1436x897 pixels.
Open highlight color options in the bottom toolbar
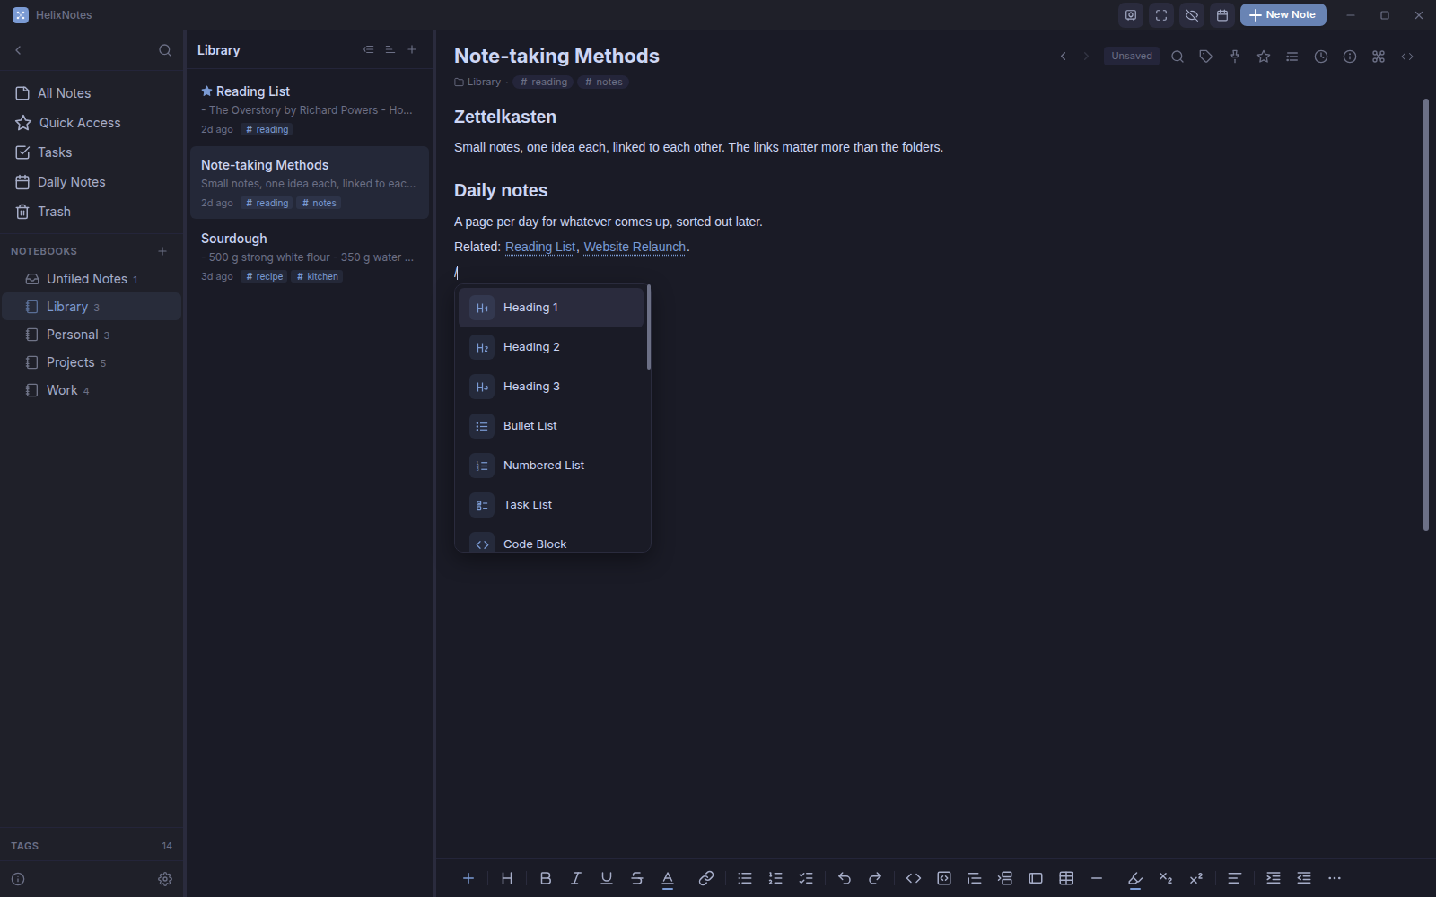pyautogui.click(x=1135, y=878)
